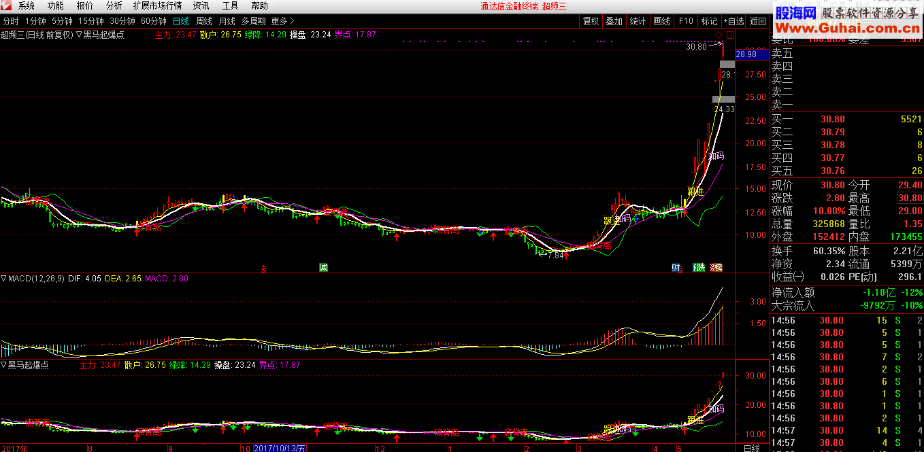Viewport: 924px width, 452px height.
Task: Select the 月线 monthly chart tab
Action: click(227, 21)
